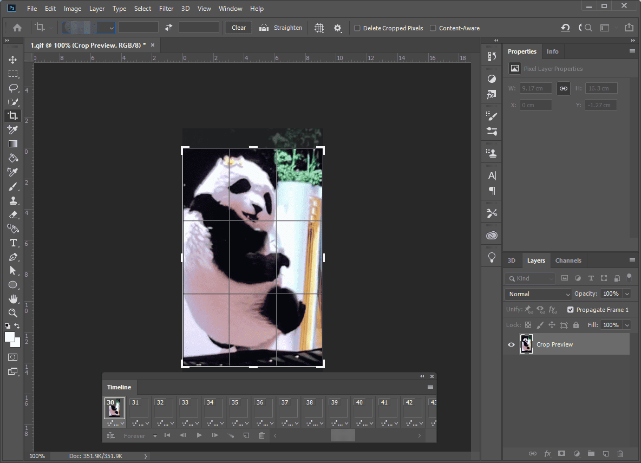Select the Zoom tool
The width and height of the screenshot is (641, 463).
(13, 313)
